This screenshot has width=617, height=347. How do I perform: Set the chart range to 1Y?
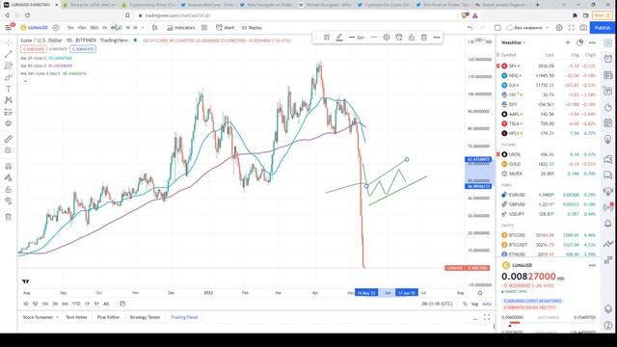pos(87,304)
